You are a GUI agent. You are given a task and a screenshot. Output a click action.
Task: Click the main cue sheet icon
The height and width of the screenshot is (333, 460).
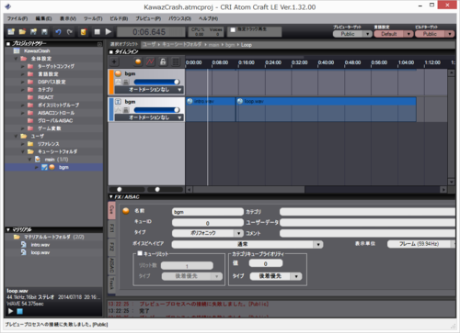(38, 160)
